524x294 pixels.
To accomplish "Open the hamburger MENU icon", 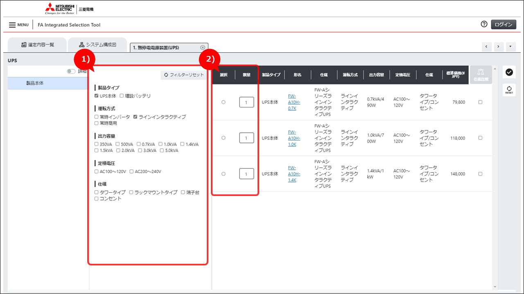I will (13, 25).
